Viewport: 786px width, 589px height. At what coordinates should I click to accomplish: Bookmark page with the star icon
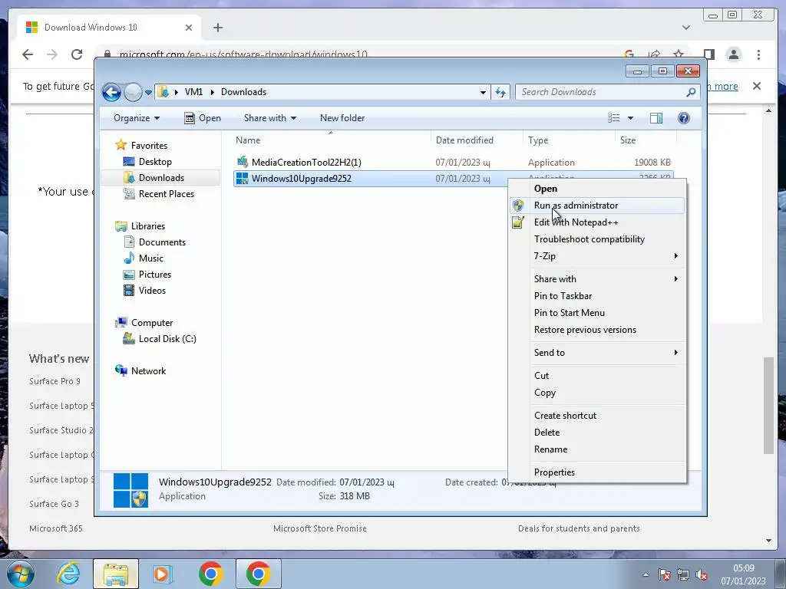679,54
